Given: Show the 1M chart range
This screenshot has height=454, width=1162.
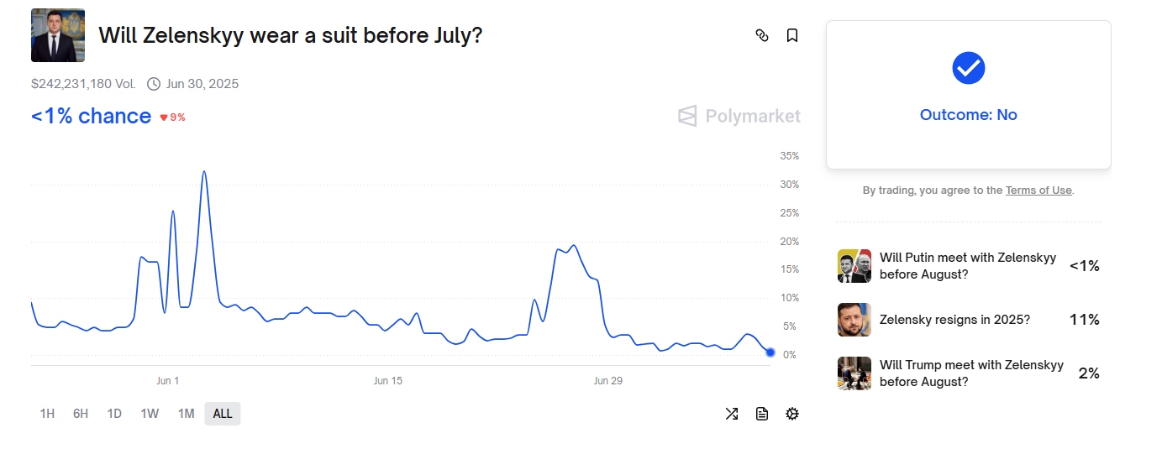Looking at the screenshot, I should pyautogui.click(x=186, y=414).
